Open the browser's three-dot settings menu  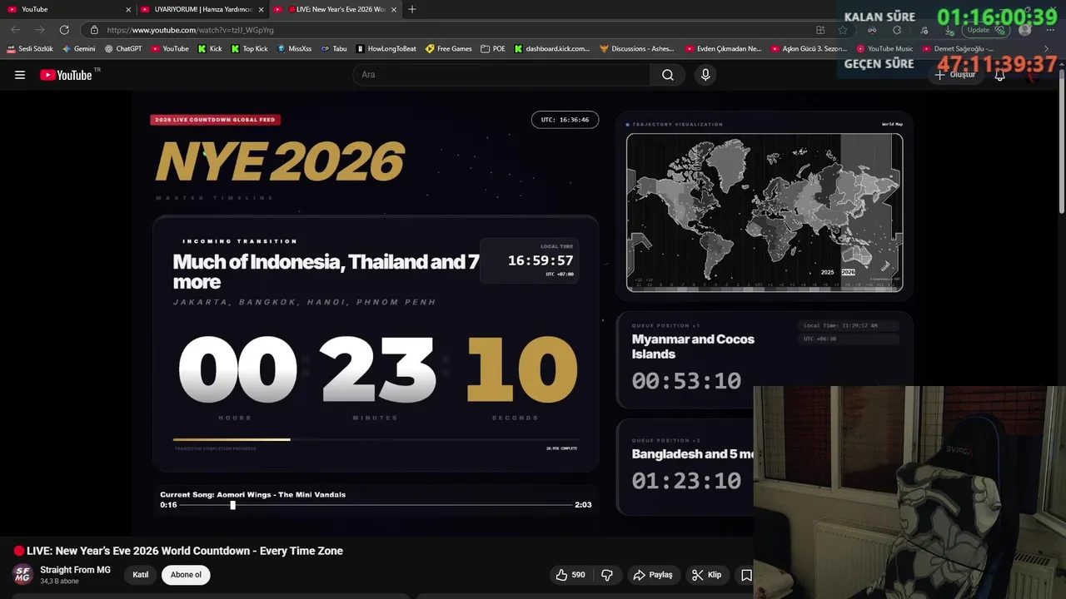click(1050, 30)
